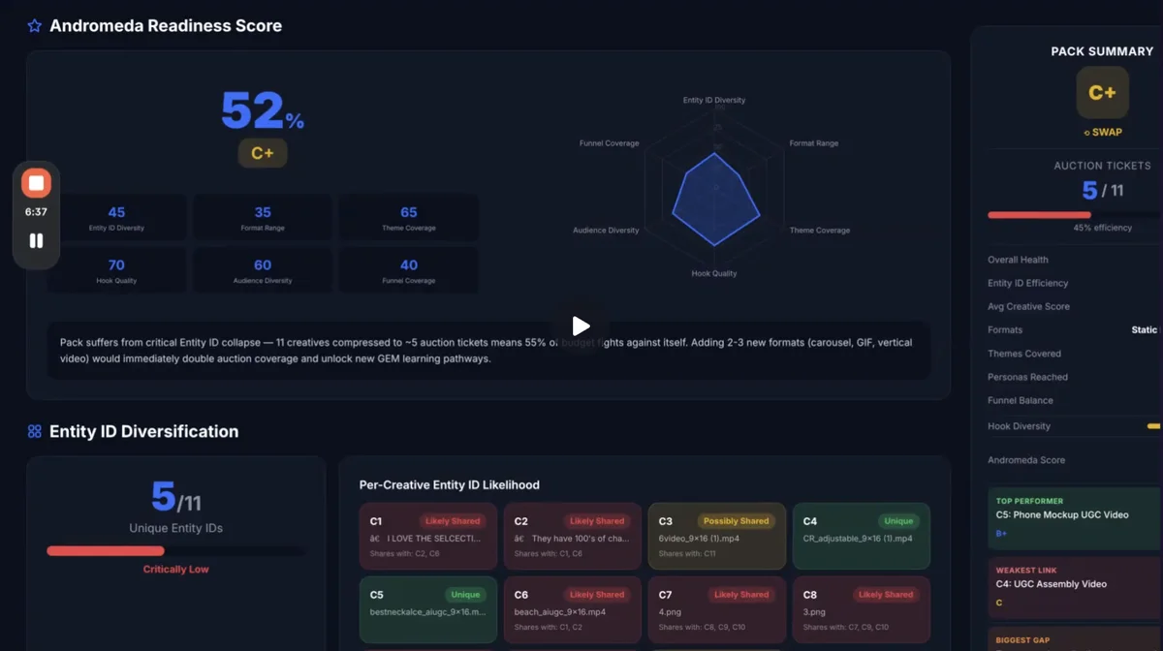The image size is (1163, 651).
Task: Click the C+ badge in Pack Summary
Action: (1102, 93)
